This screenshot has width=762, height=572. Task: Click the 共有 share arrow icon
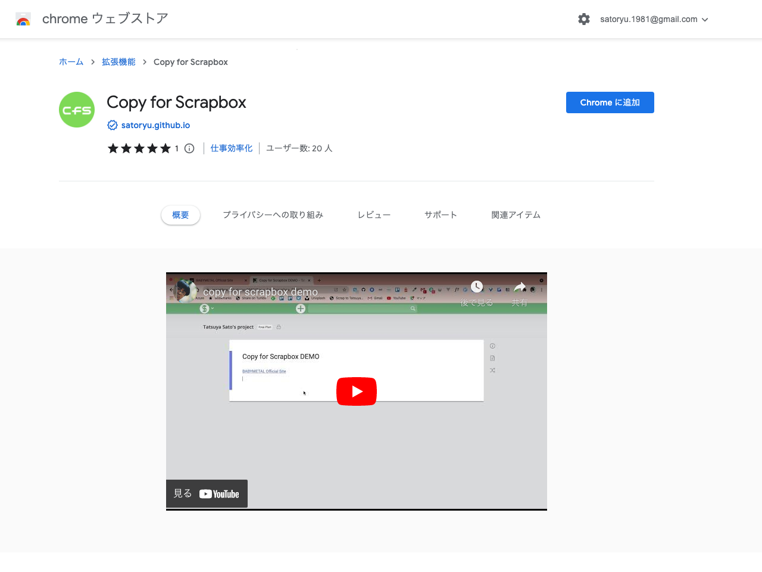click(x=520, y=287)
